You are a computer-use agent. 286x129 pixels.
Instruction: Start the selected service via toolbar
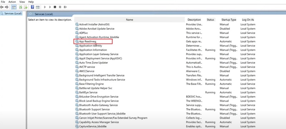(x=45, y=7)
